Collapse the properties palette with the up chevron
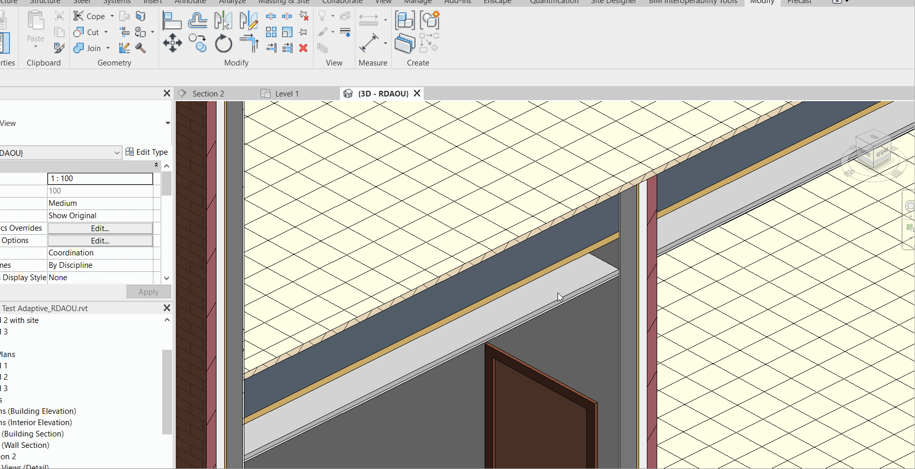This screenshot has height=469, width=915. tap(156, 165)
